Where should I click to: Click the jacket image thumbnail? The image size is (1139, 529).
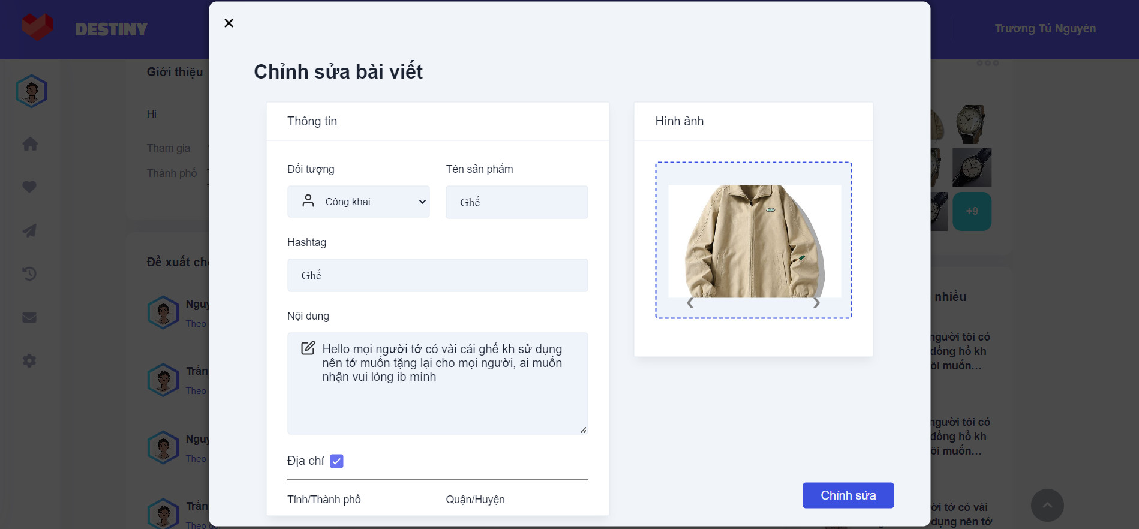point(755,241)
